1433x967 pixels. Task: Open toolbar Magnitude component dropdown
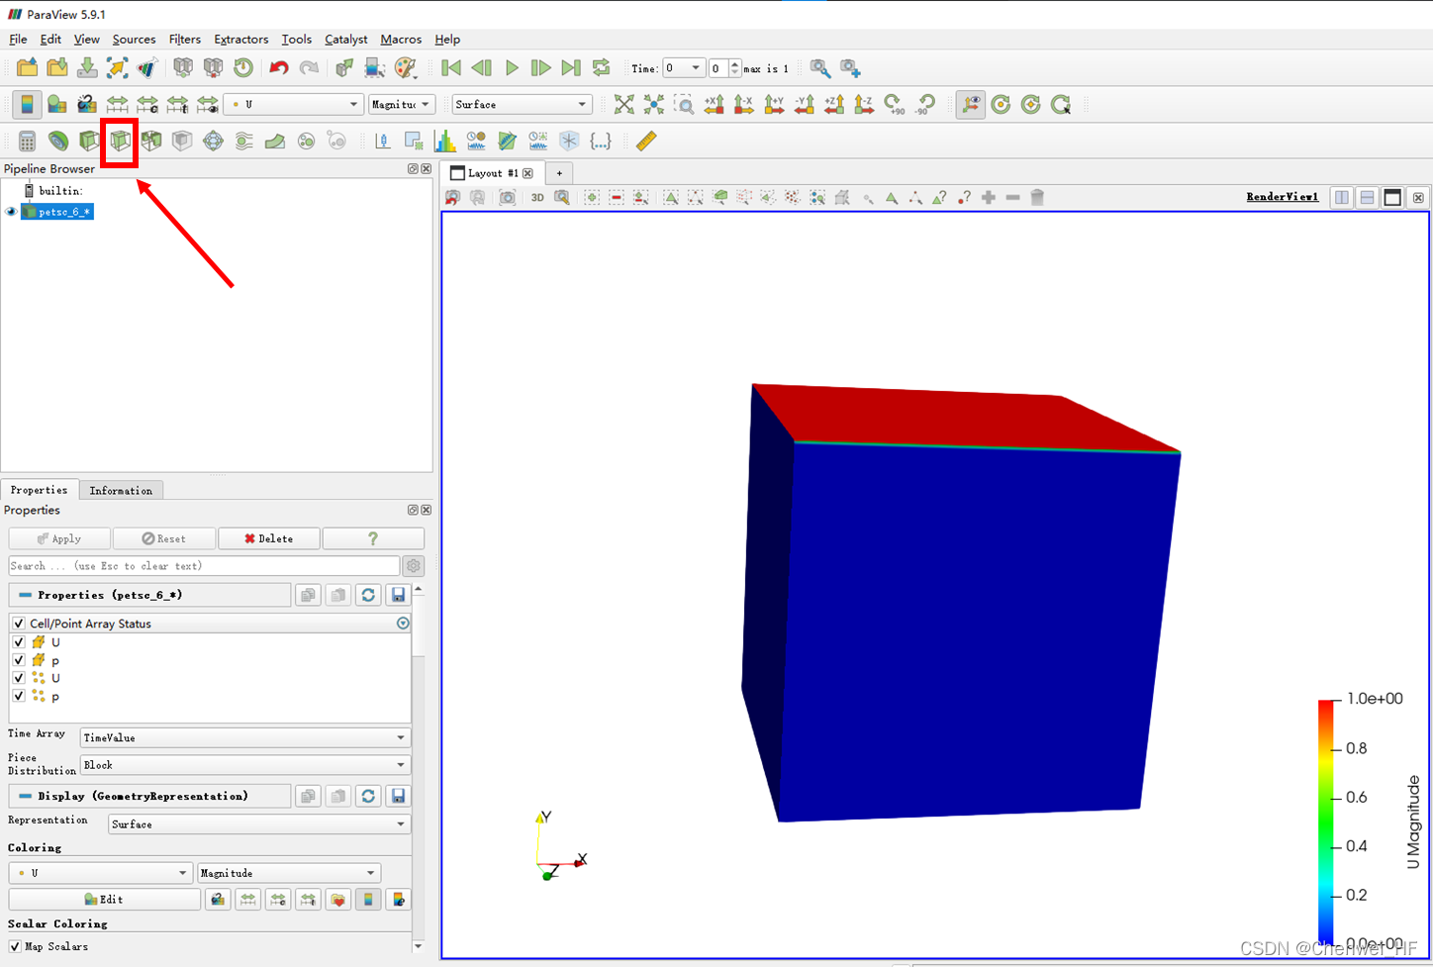401,104
